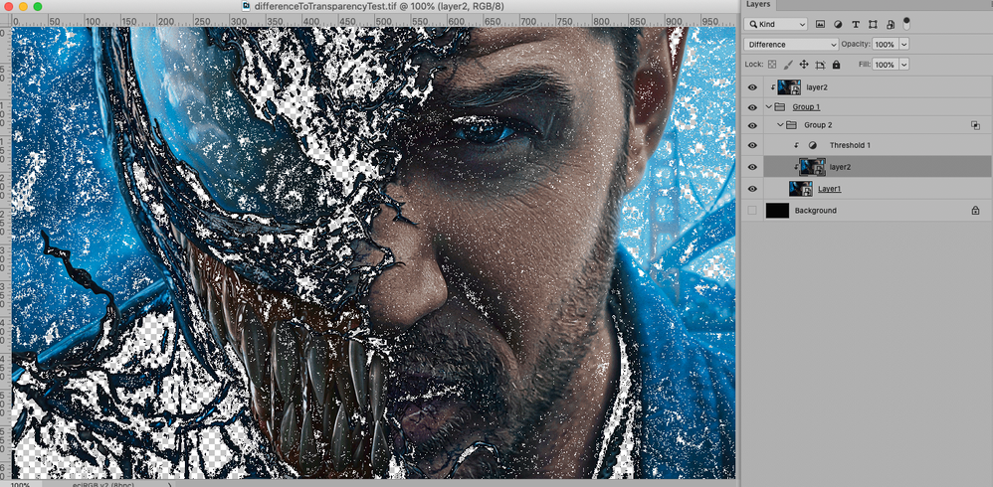Click the Group 2 folder icon
The height and width of the screenshot is (487, 993).
tap(792, 125)
